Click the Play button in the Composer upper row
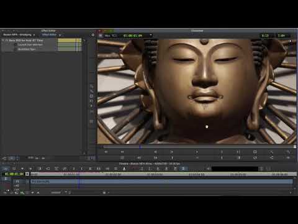The width and height of the screenshot is (298, 224). [x=197, y=152]
